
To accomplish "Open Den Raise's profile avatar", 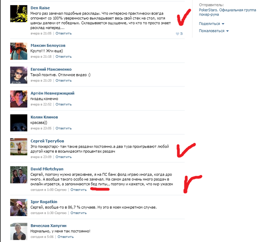I will tap(18, 14).
